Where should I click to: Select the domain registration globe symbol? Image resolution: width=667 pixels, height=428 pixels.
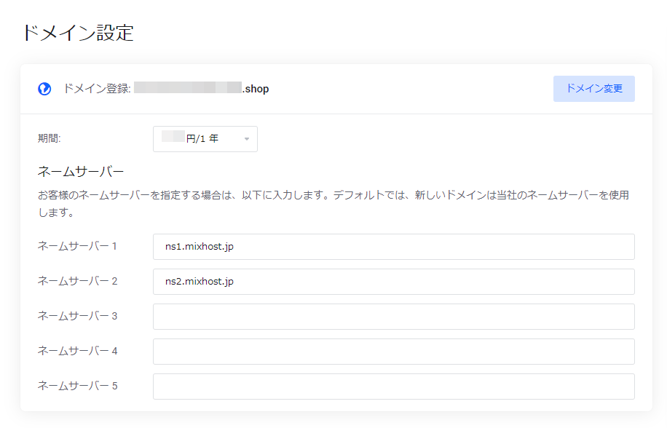click(45, 88)
